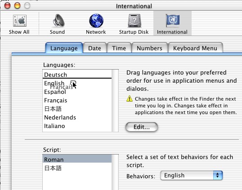This screenshot has height=190, width=242.
Task: Click the Edit... button
Action: coord(142,127)
